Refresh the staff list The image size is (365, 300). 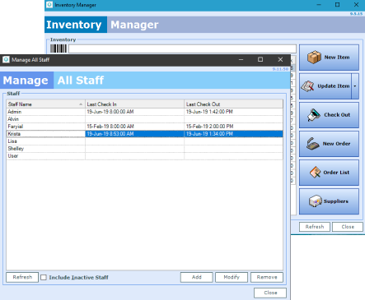click(22, 277)
